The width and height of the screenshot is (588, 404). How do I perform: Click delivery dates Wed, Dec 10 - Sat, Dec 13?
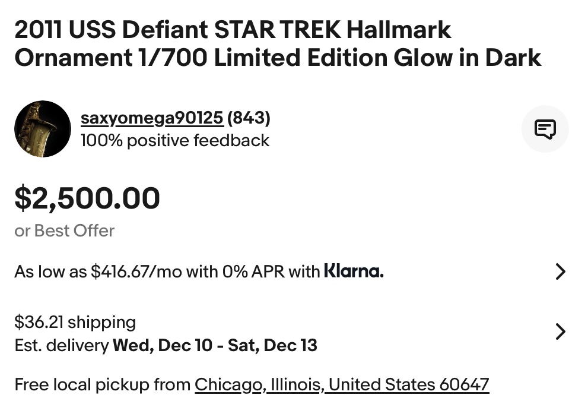tap(215, 345)
